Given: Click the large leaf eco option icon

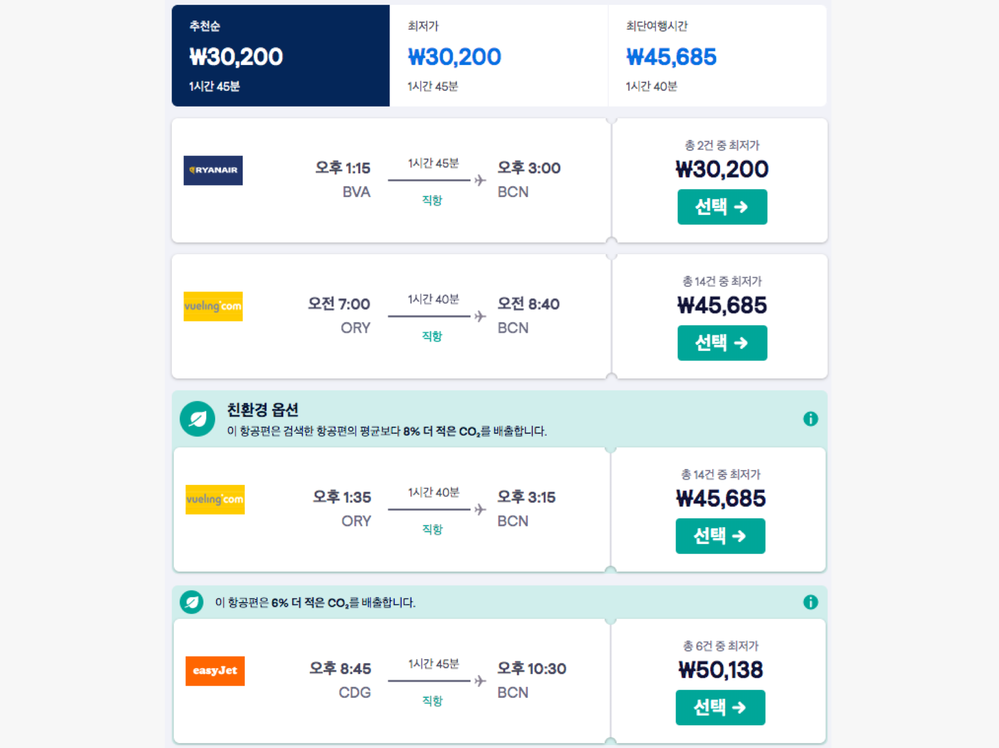Looking at the screenshot, I should pos(197,419).
